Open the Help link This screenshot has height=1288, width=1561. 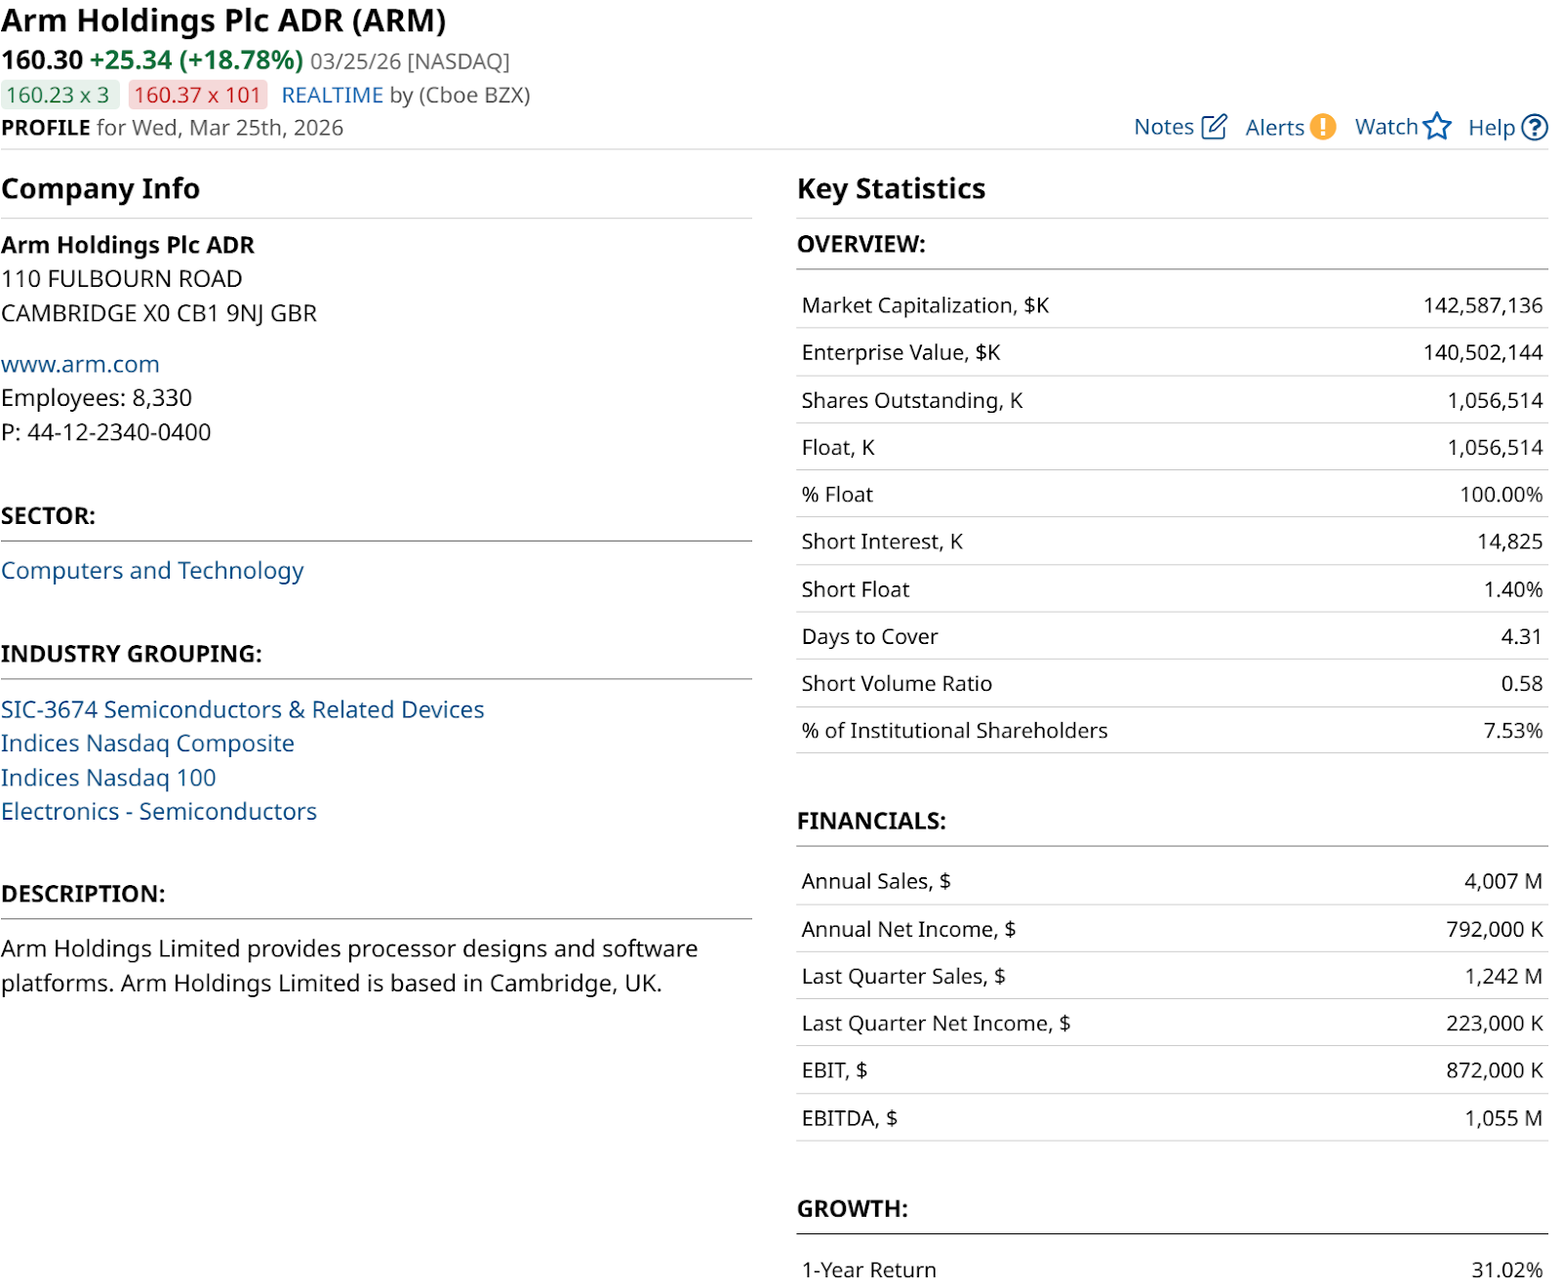(1491, 128)
